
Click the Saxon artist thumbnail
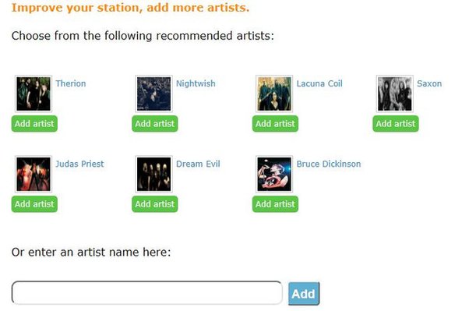point(395,94)
